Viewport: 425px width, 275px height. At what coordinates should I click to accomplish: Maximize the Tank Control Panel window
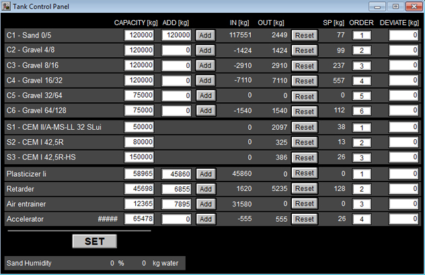coord(395,6)
